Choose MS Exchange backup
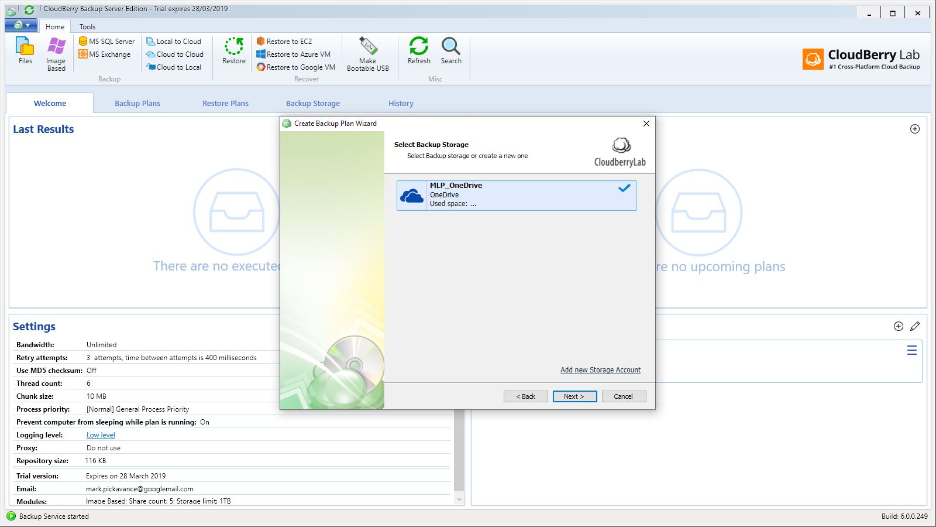 tap(105, 54)
